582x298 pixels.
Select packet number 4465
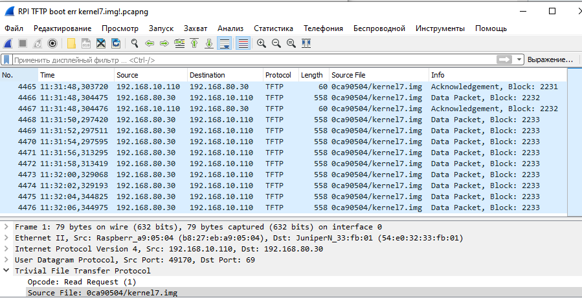pos(284,87)
